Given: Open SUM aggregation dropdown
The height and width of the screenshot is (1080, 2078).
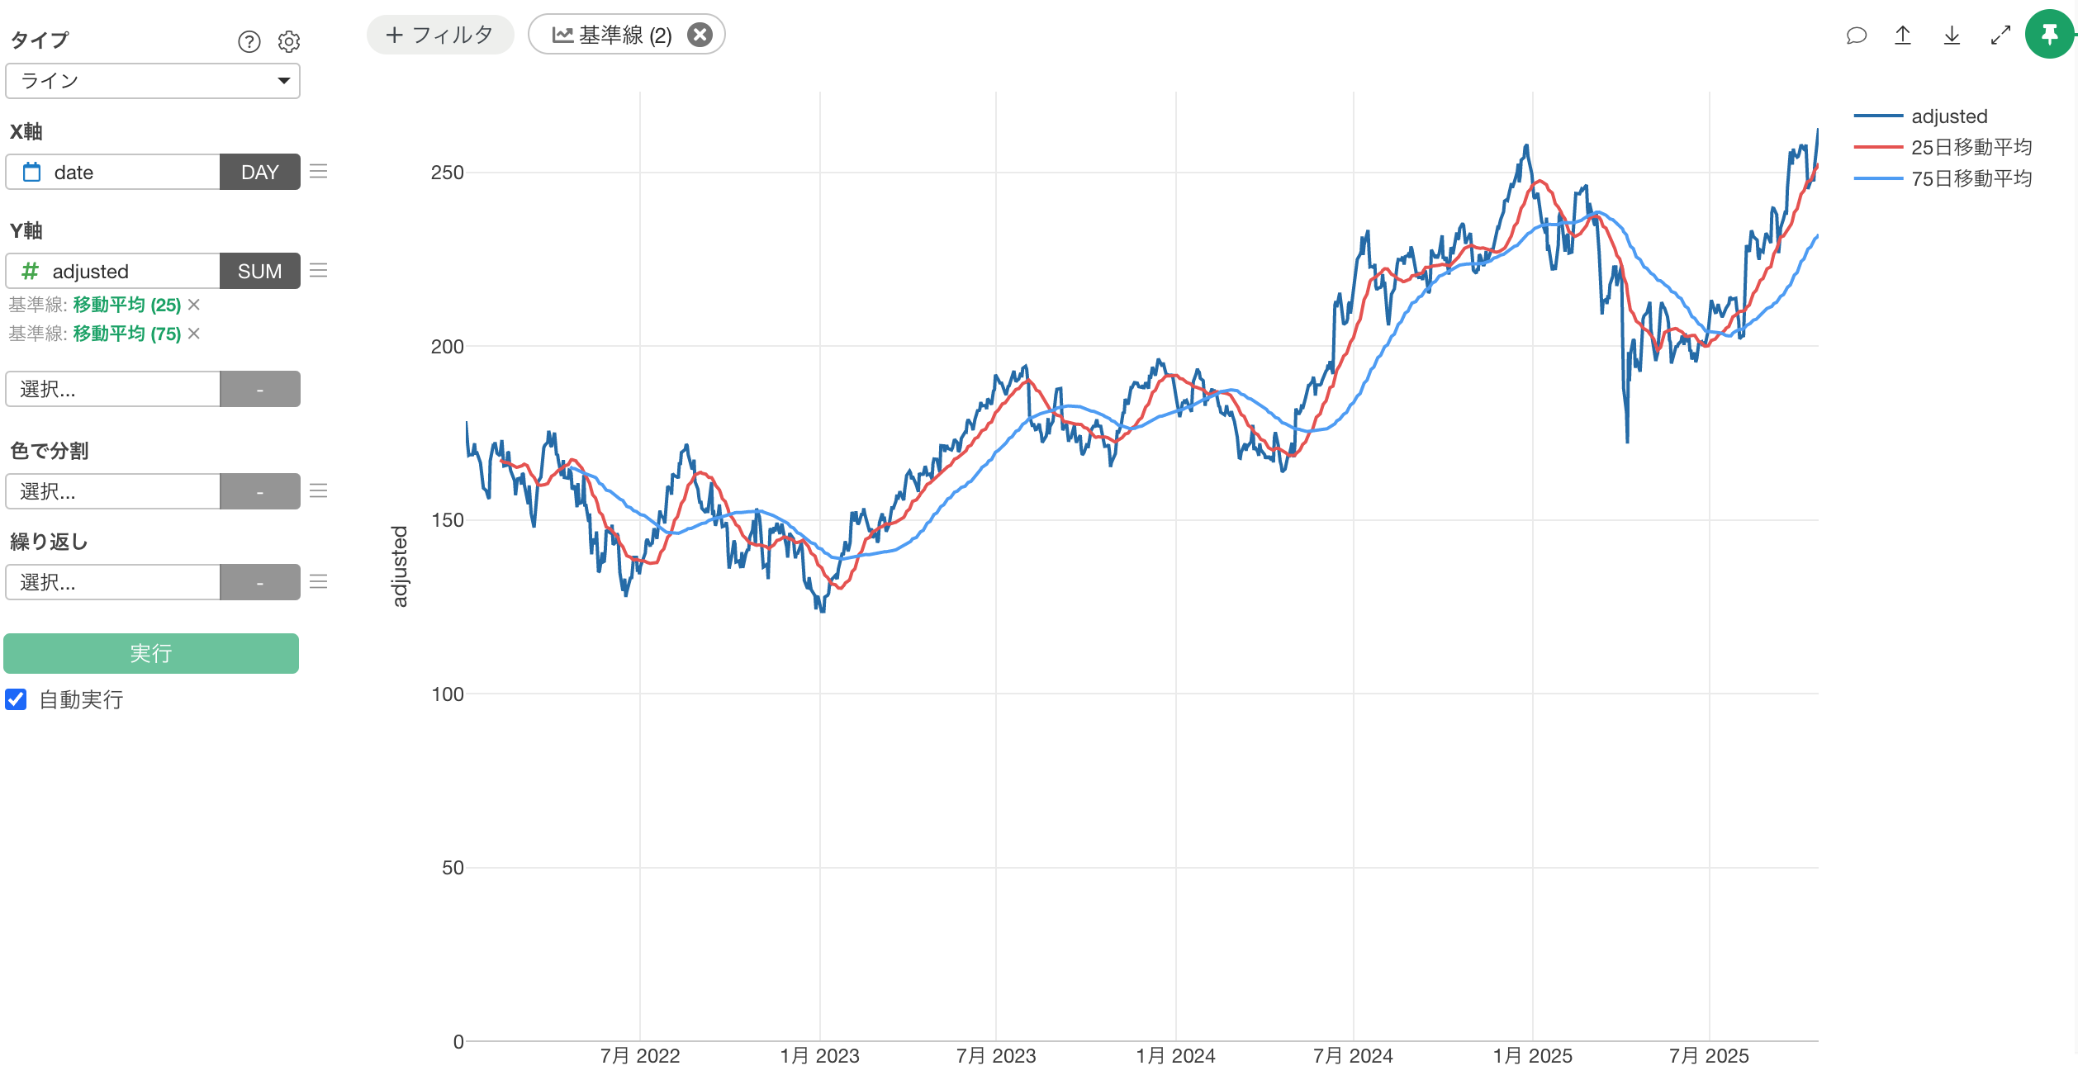Looking at the screenshot, I should point(259,271).
